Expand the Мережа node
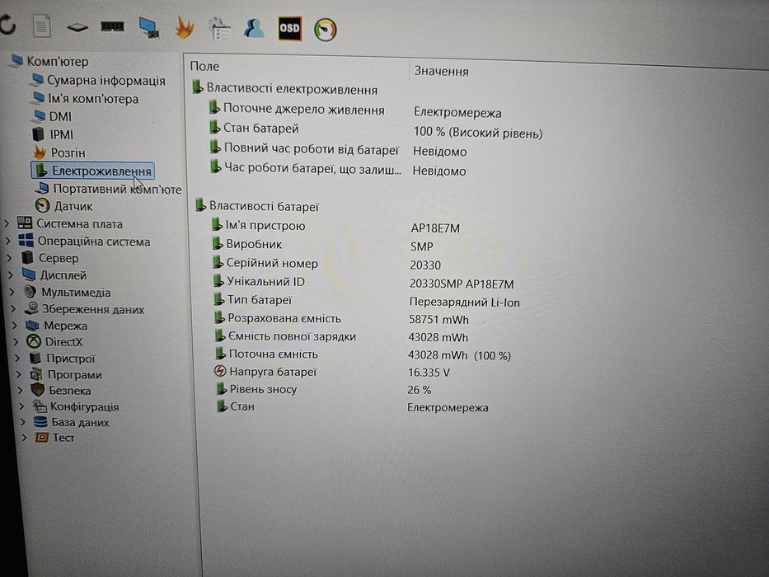769x577 pixels. [x=15, y=326]
